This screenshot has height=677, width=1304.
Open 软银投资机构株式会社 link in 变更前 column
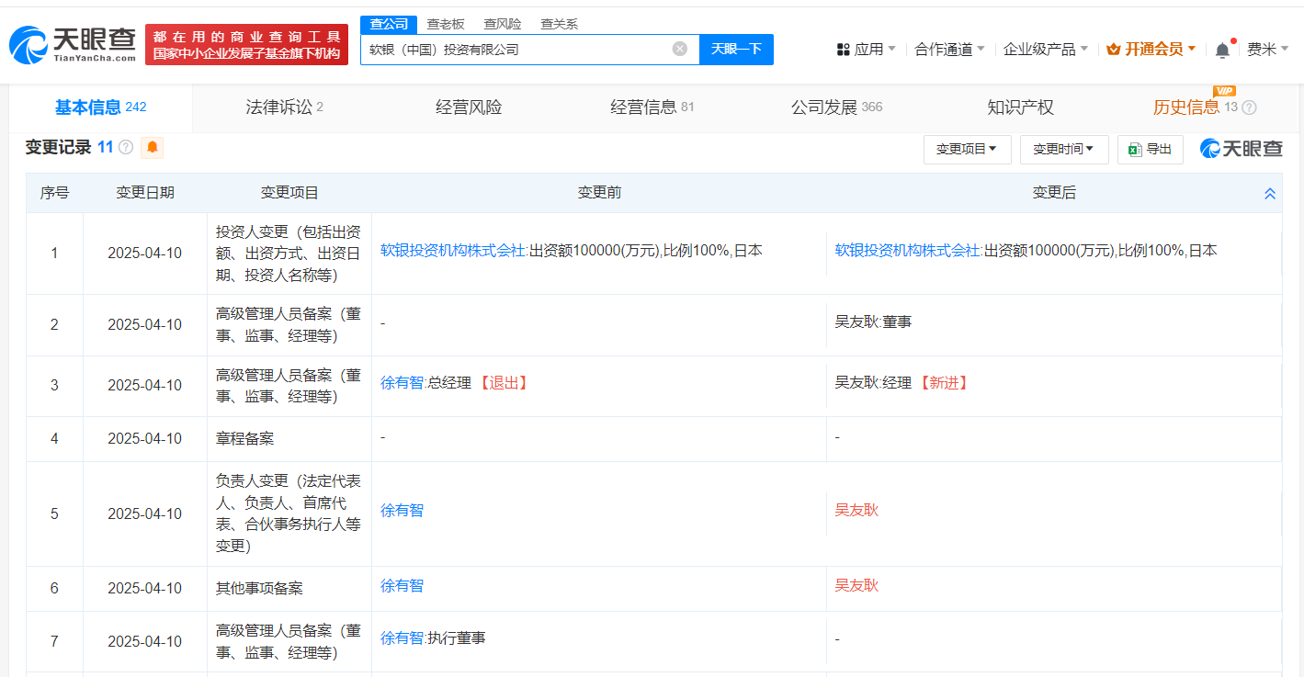pyautogui.click(x=453, y=251)
